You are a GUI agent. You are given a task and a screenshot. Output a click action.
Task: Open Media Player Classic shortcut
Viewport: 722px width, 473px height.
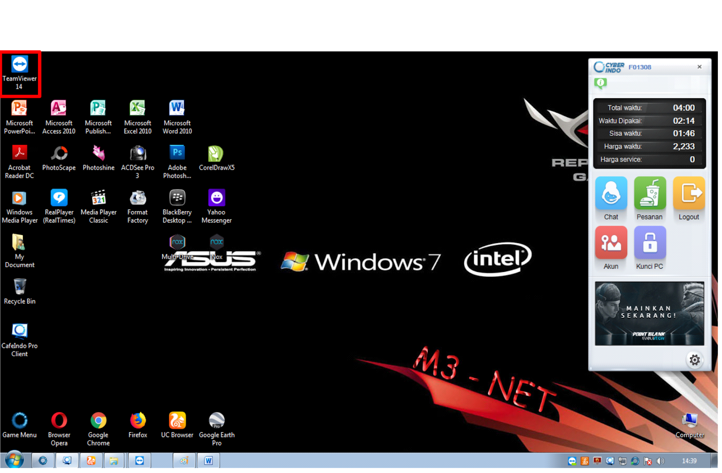pos(98,207)
